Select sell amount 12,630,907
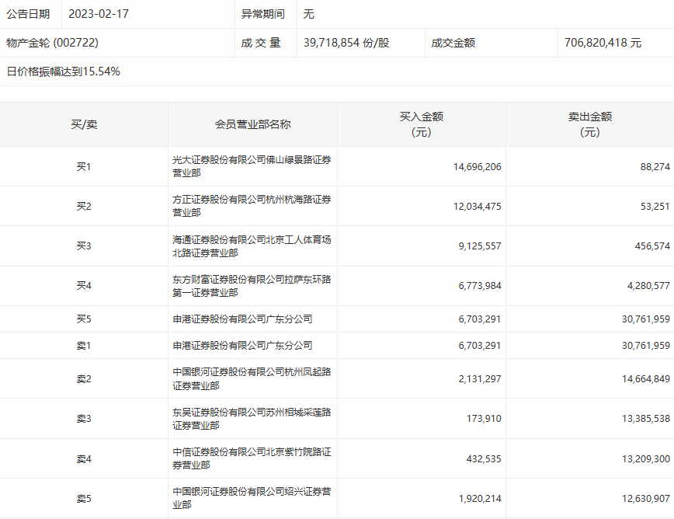674x519 pixels. 646,498
